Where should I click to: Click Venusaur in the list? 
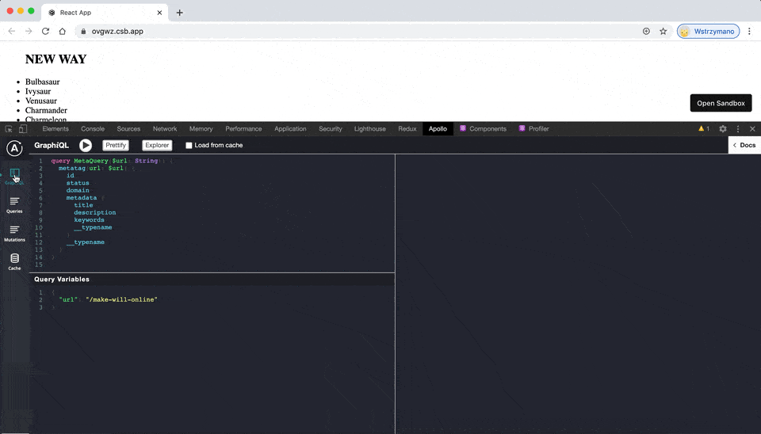coord(41,101)
